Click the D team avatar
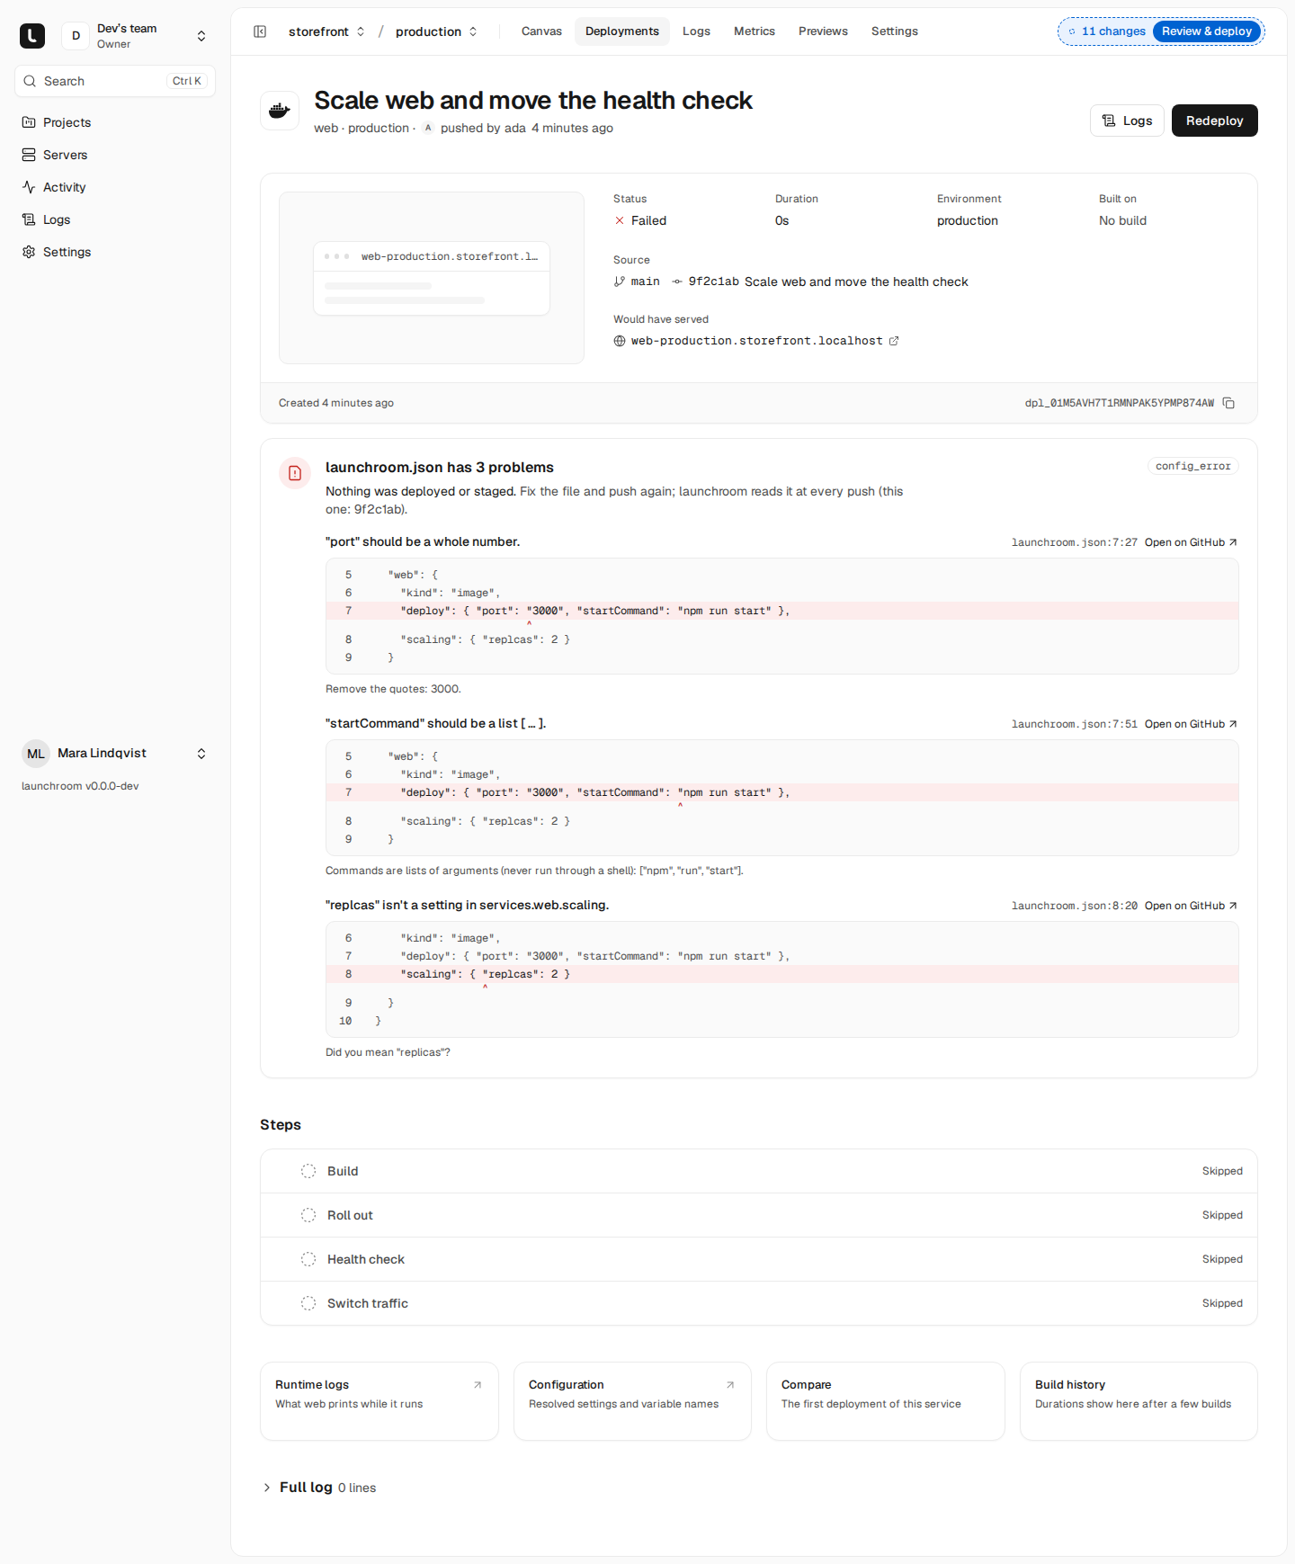Screen dimensions: 1295x1564 tap(76, 36)
